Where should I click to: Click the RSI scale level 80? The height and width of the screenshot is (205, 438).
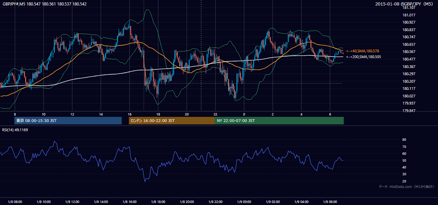[x=404, y=140]
